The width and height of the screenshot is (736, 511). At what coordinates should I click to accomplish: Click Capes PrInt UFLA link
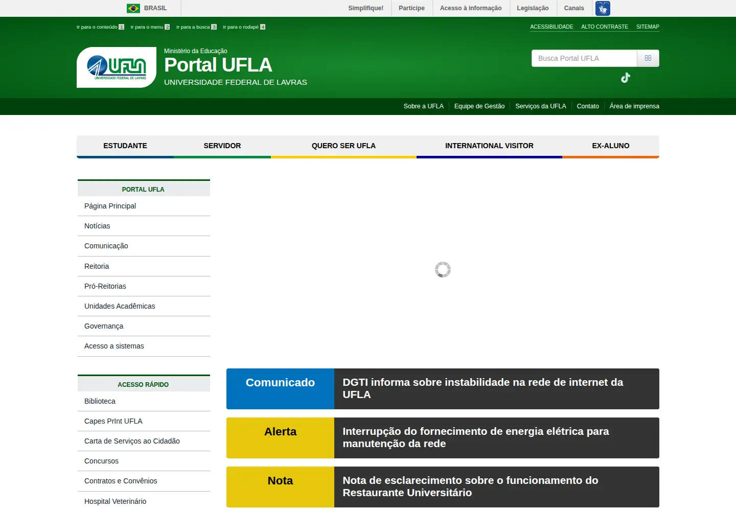click(144, 421)
